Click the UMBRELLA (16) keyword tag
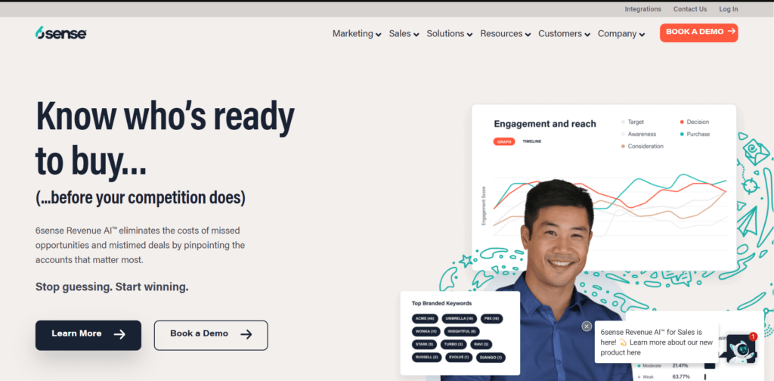 click(460, 319)
